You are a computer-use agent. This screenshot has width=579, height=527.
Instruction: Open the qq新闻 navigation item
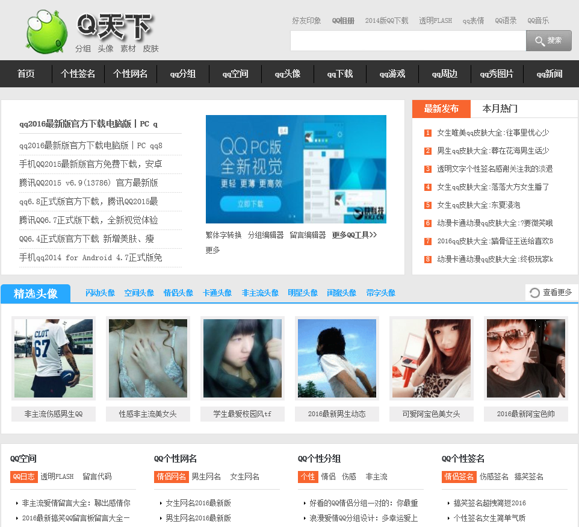point(550,74)
